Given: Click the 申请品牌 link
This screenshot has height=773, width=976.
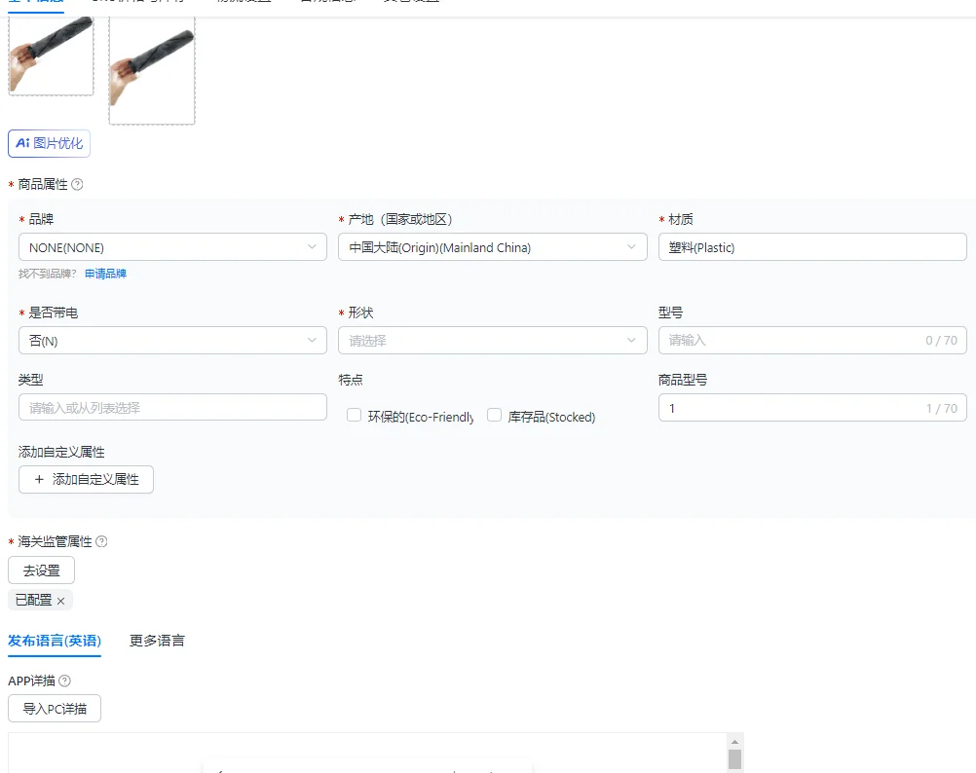Looking at the screenshot, I should click(x=105, y=274).
